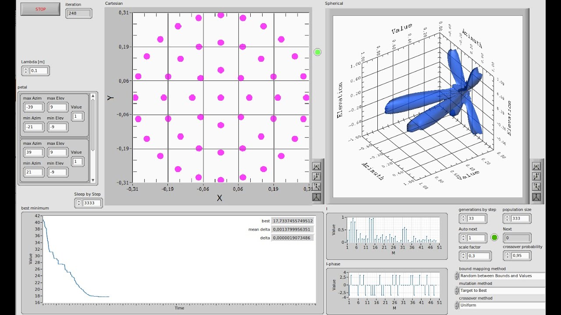Click the Sleep by Step stepper arrows
This screenshot has width=561, height=315.
pos(78,203)
